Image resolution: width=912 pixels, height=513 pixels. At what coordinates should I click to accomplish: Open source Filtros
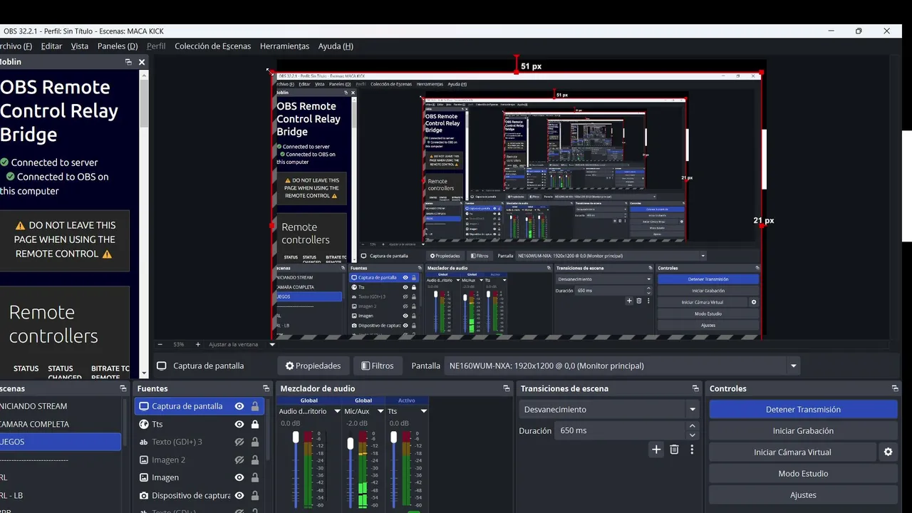click(x=378, y=366)
